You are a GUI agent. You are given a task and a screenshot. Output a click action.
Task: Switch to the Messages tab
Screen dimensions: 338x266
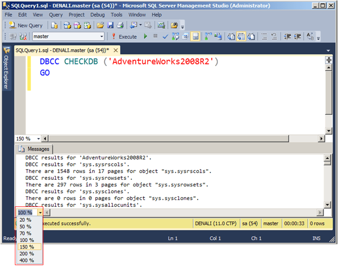click(34, 149)
